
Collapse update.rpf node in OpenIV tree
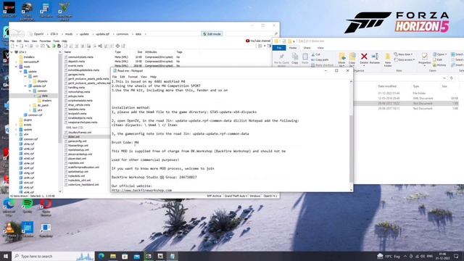pos(25,86)
